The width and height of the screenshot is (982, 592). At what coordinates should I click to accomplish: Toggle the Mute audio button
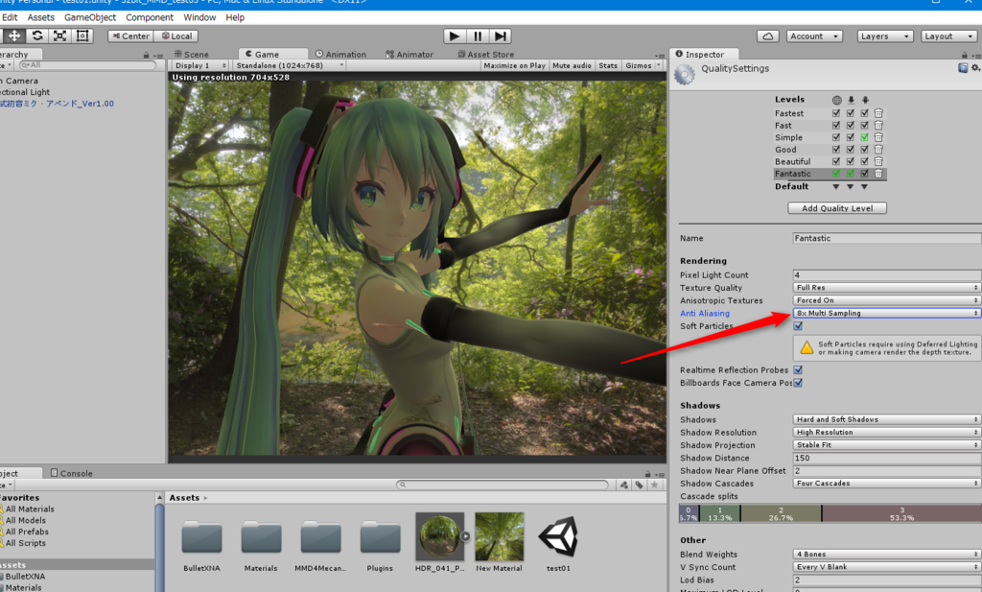572,66
